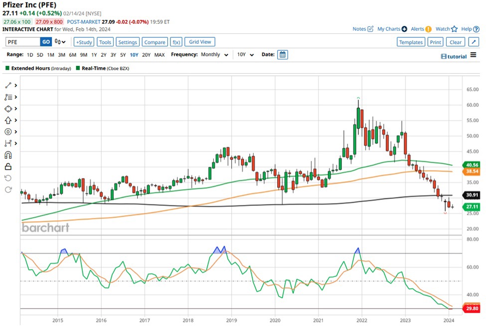This screenshot has width=486, height=326.
Task: Expand the measure tool submenu chevron
Action: [x=15, y=143]
